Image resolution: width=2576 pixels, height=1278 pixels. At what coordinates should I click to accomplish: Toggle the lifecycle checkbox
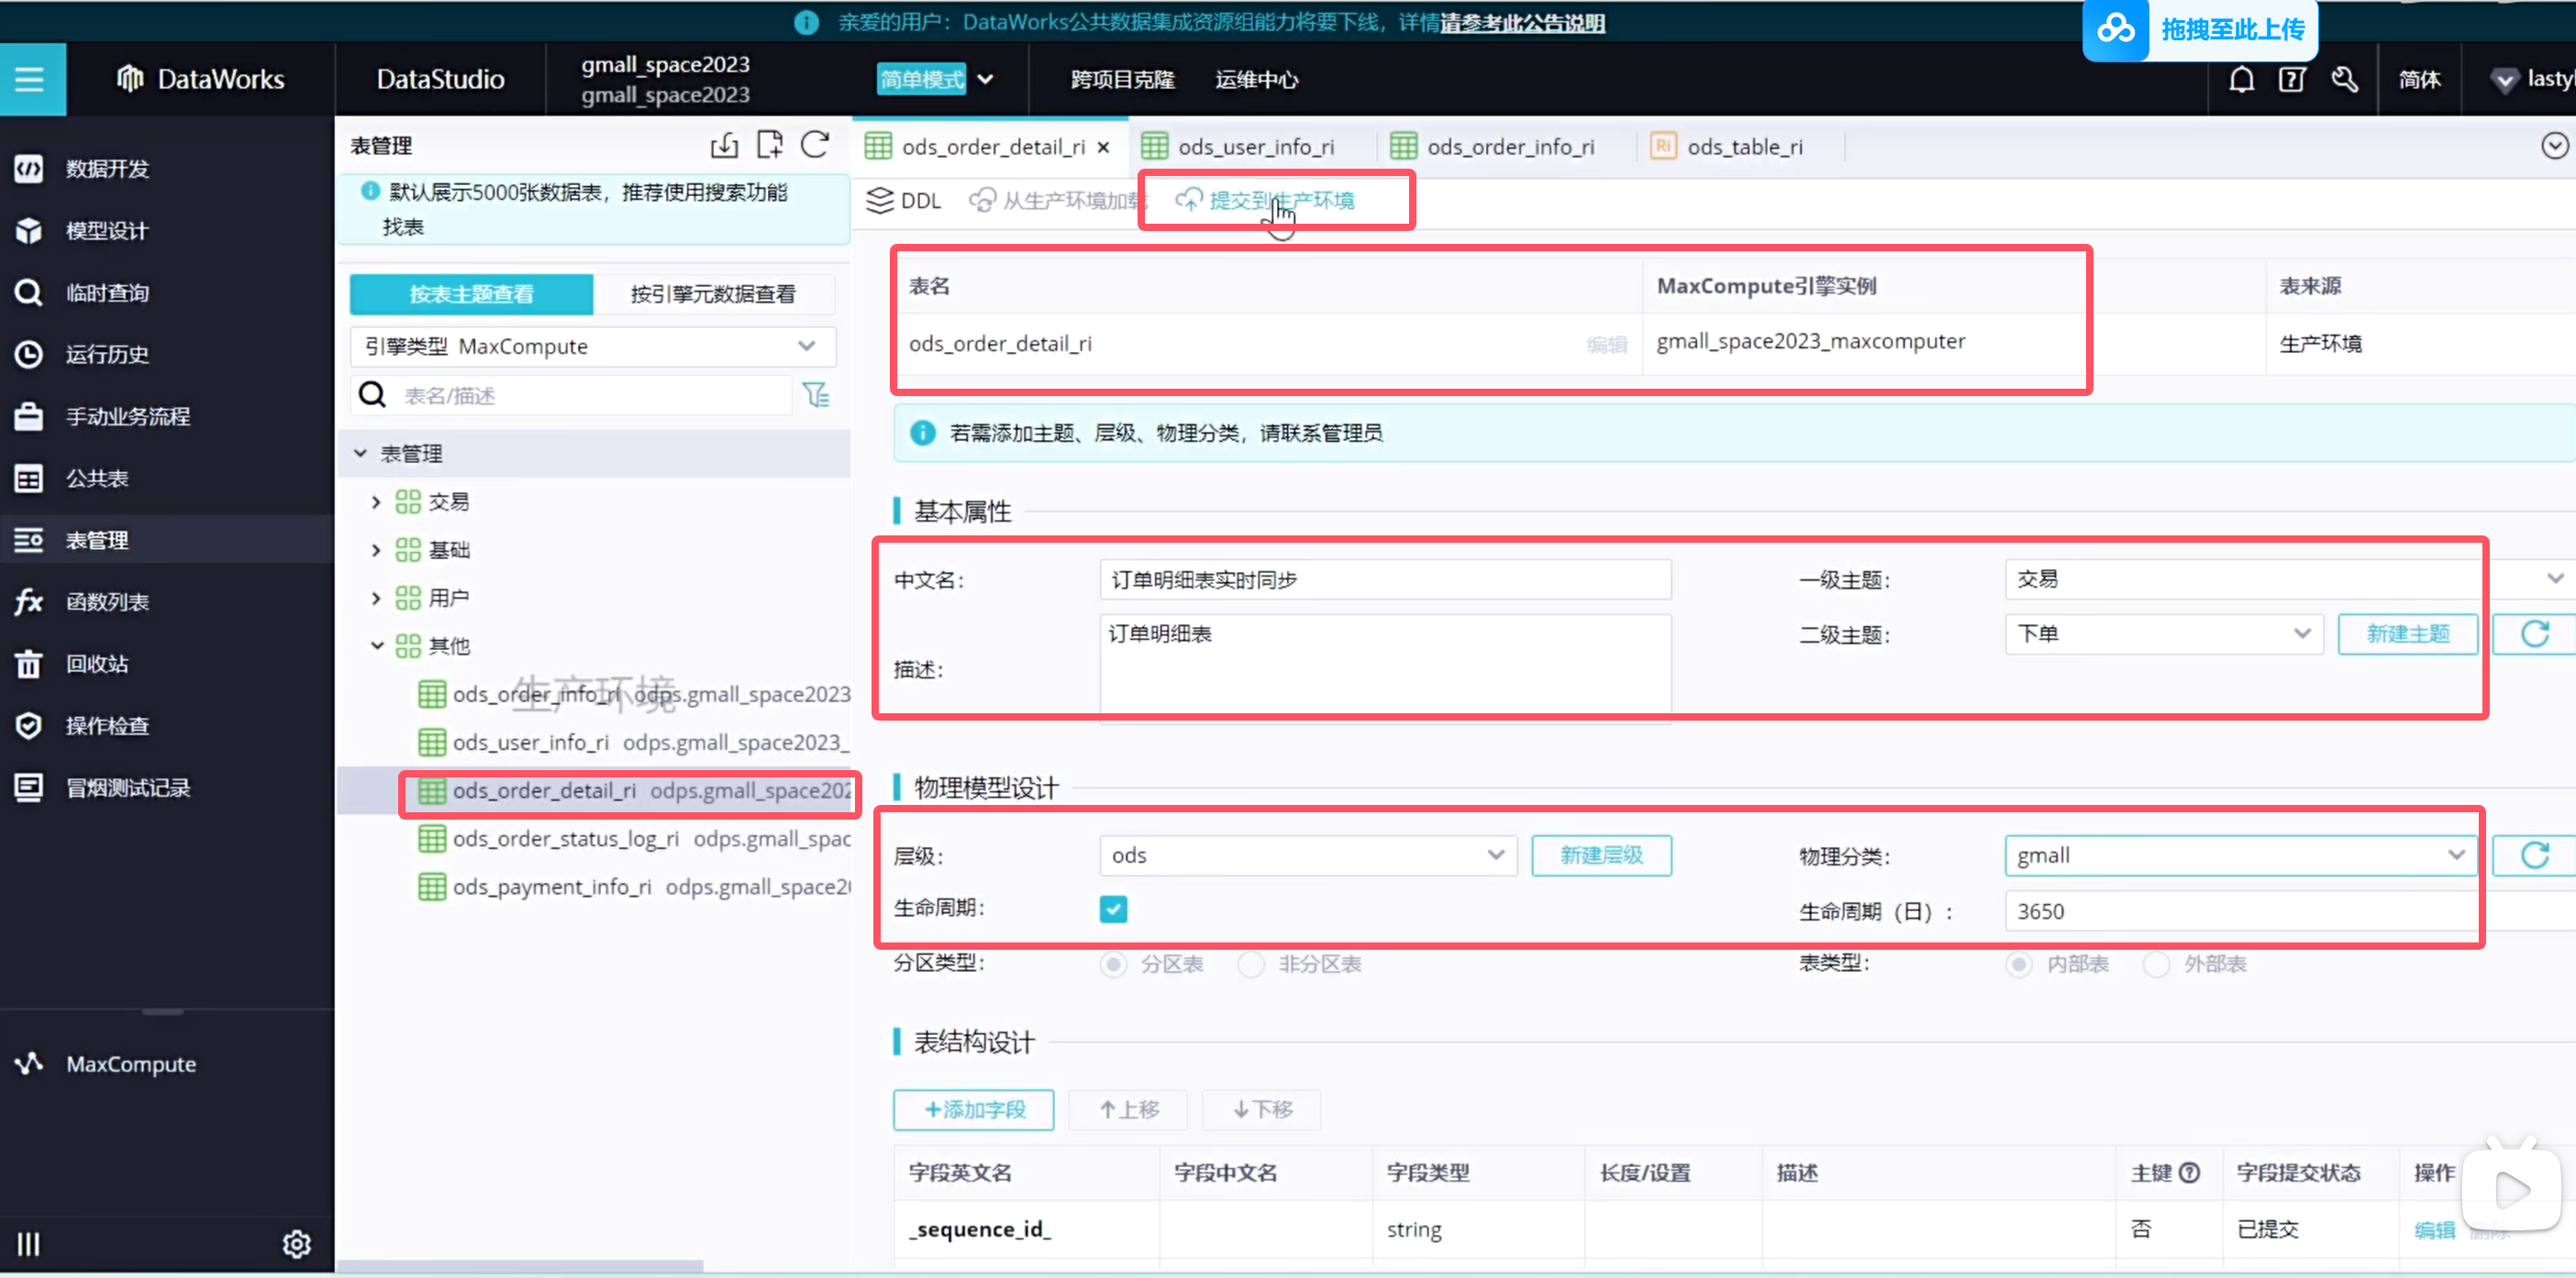click(x=1113, y=909)
